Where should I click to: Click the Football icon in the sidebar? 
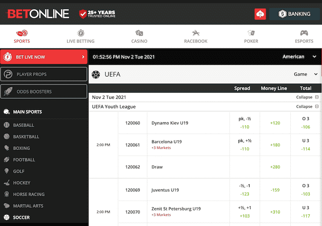coord(7,159)
